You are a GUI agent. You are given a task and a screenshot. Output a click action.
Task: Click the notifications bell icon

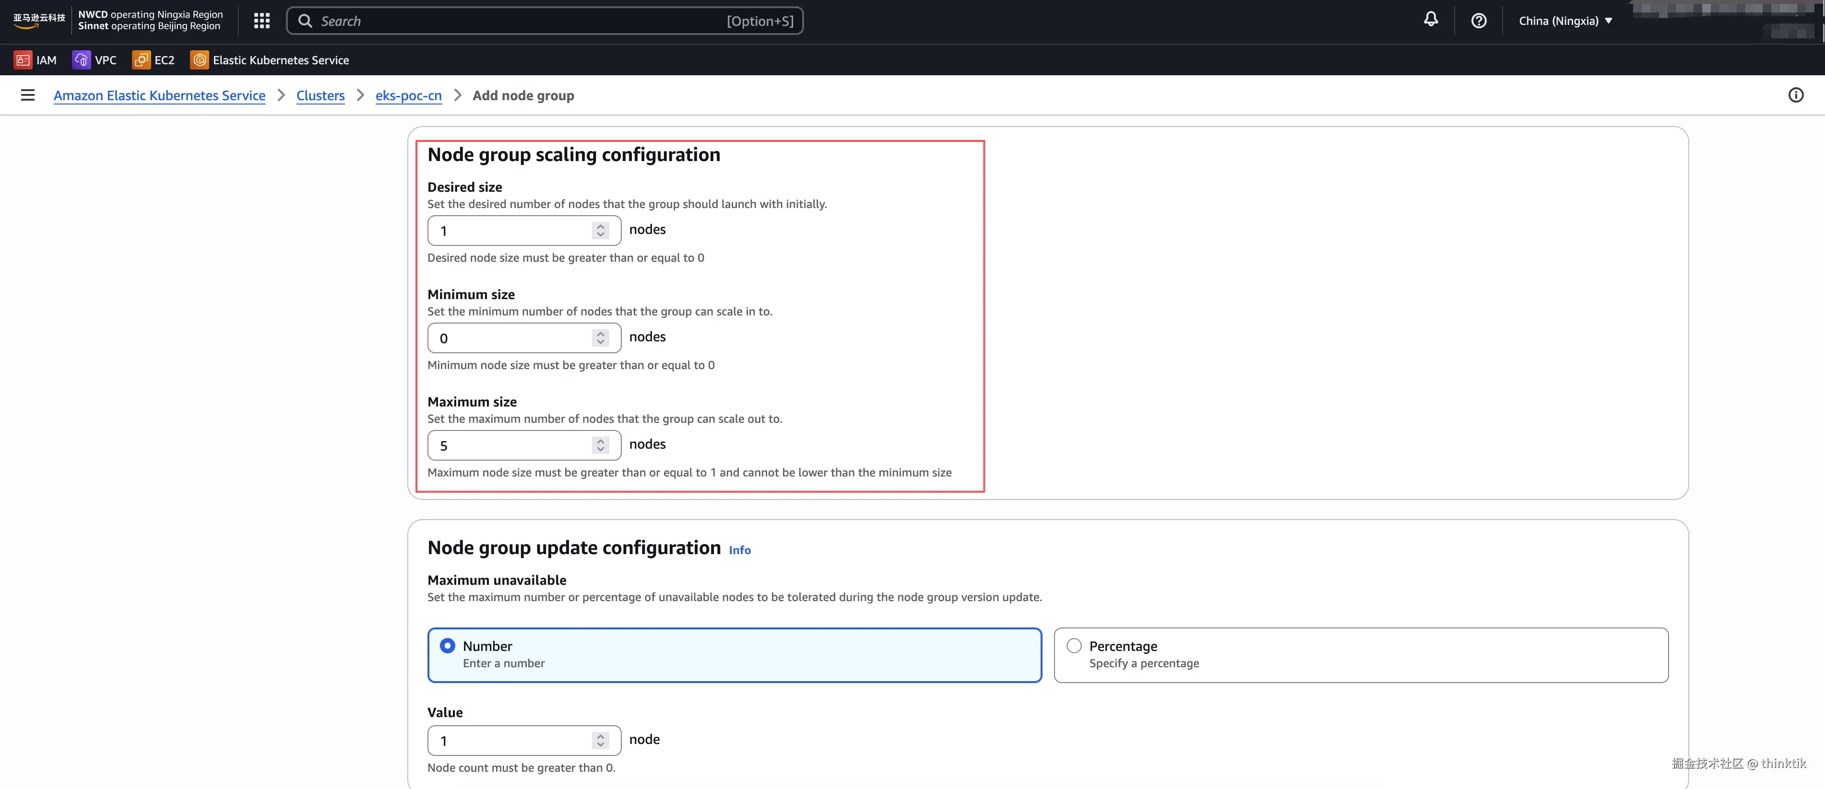(x=1430, y=20)
